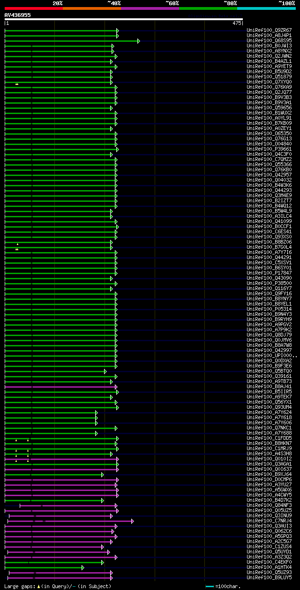
Task: Select hit label UniRef100_A9TB73
Action: point(269,381)
